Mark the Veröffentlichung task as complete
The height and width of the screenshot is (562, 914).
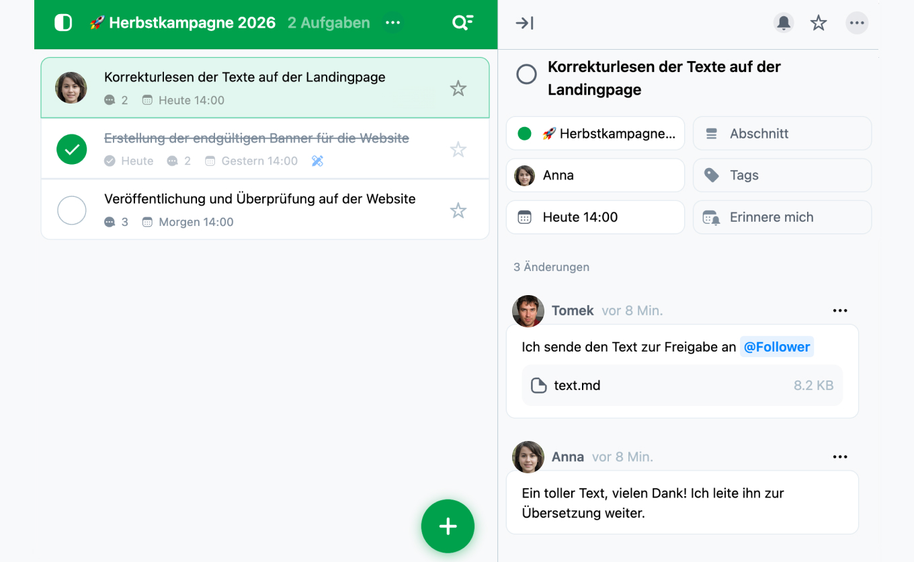coord(72,210)
